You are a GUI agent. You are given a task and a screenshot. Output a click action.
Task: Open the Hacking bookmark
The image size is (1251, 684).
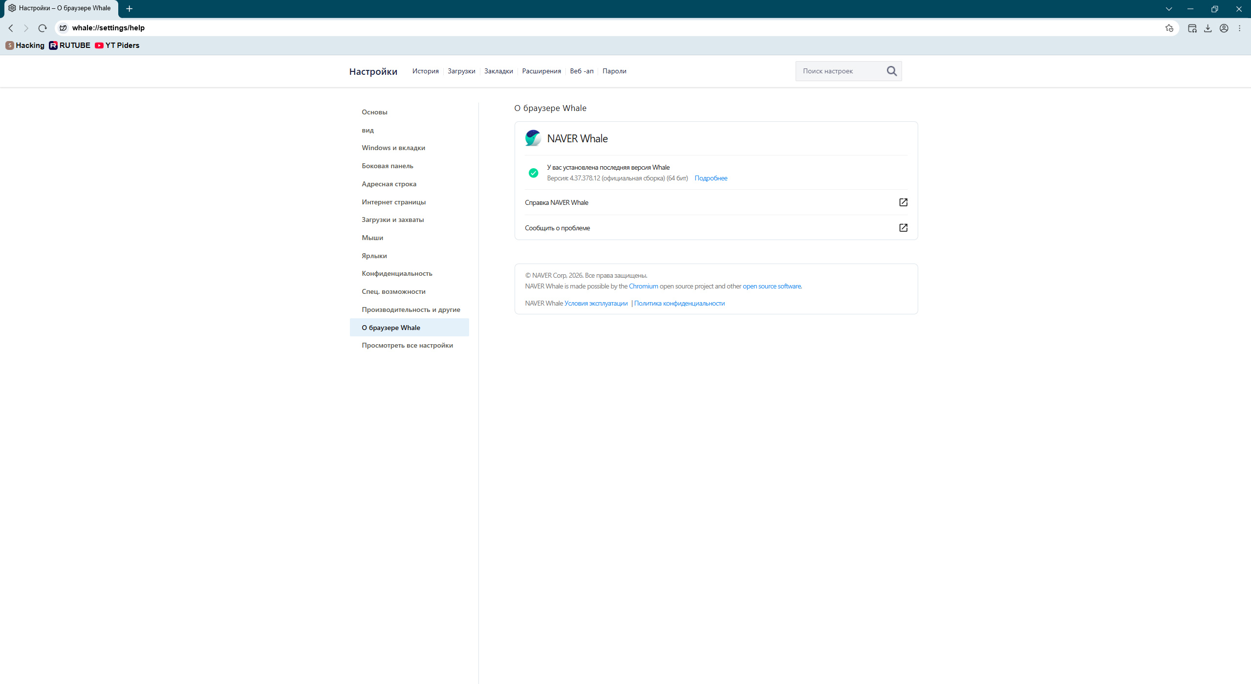pos(25,45)
